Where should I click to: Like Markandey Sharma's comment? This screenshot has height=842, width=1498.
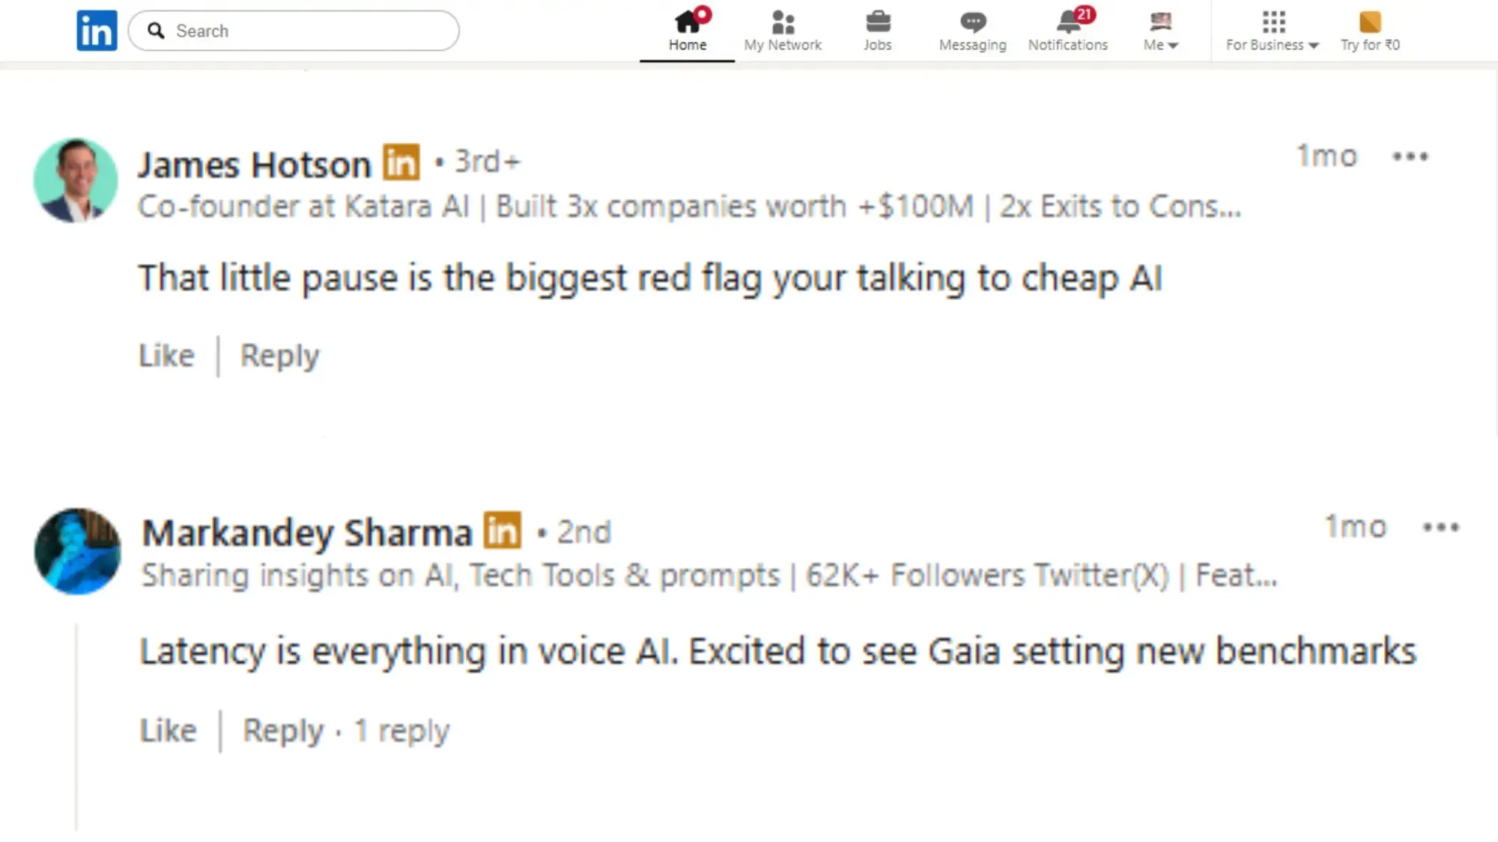point(169,730)
